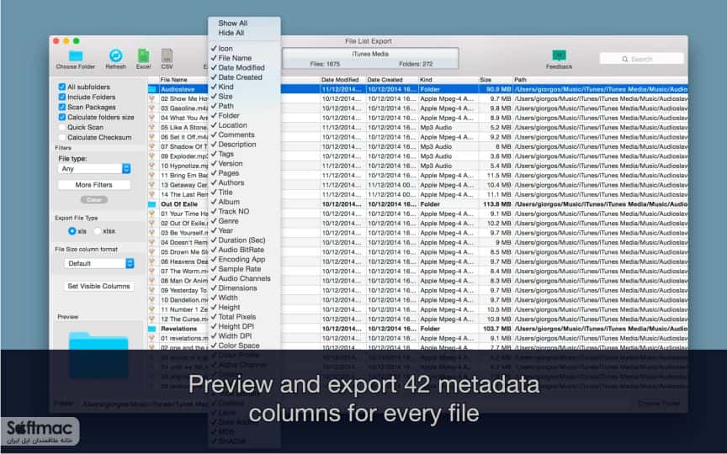727x454 pixels.
Task: Click the 113.8 MB size cell
Action: [x=496, y=203]
